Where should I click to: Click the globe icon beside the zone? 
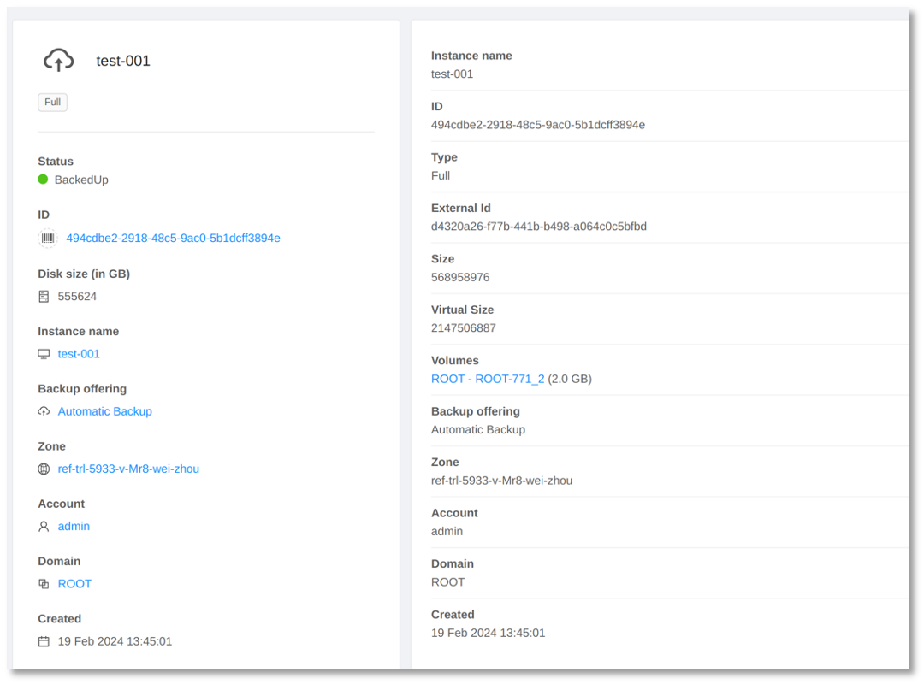tap(44, 469)
